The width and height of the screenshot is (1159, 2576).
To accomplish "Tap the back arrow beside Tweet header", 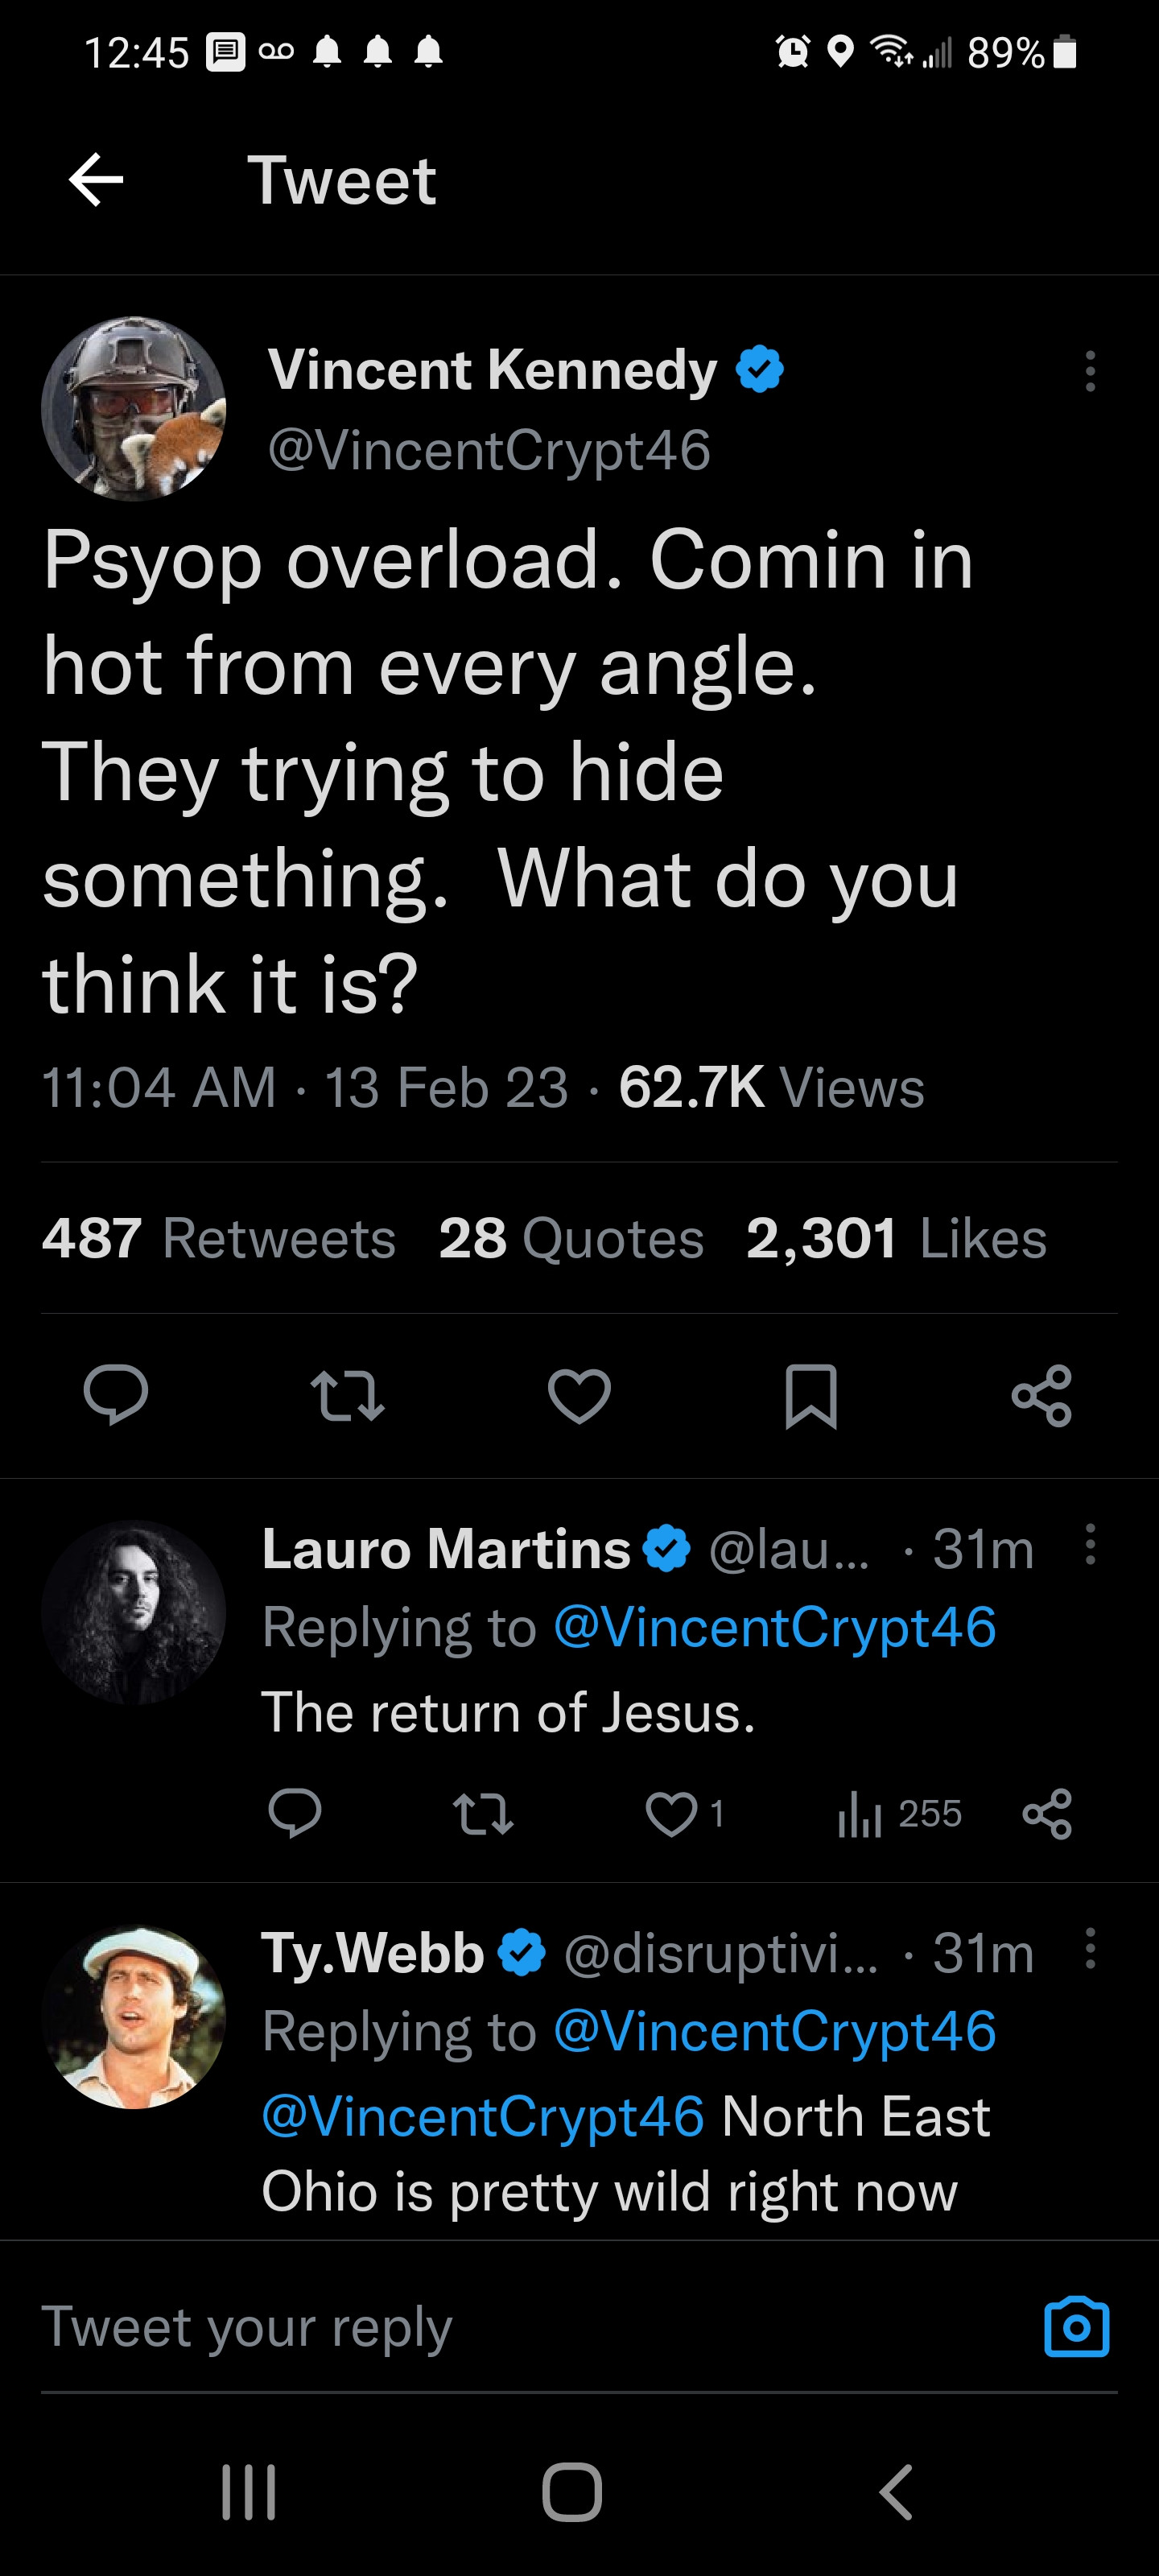I will 96,181.
